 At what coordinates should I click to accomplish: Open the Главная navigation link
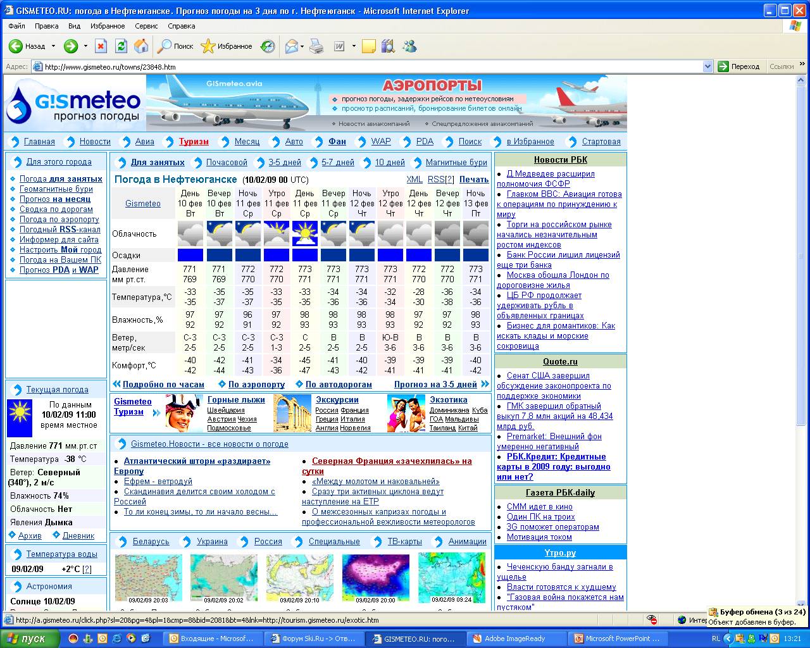point(39,142)
